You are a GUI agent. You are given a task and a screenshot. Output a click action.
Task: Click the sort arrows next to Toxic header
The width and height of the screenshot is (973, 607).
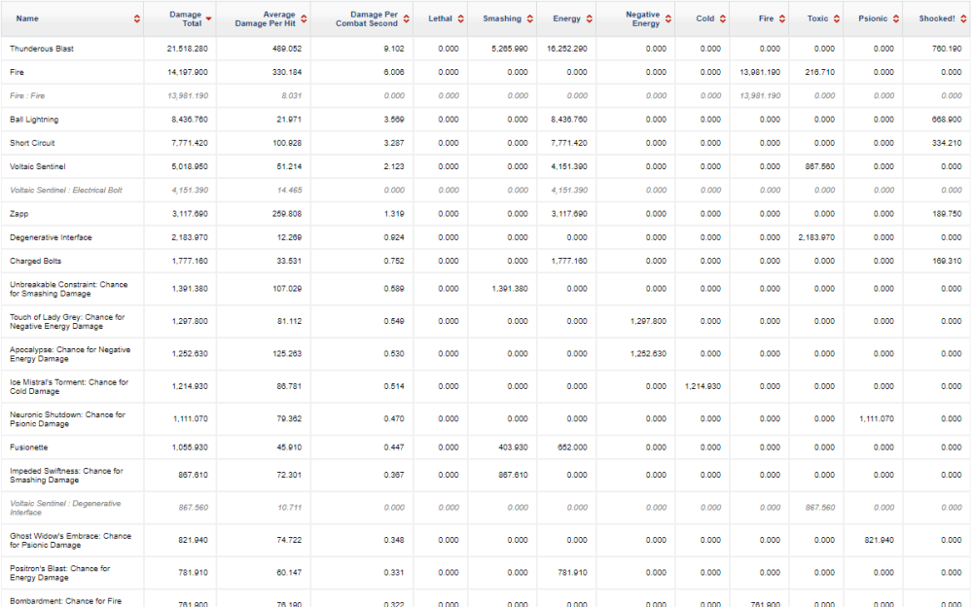[x=837, y=18]
